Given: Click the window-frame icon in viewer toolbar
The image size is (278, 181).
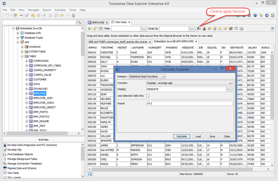Looking at the screenshot, I should coord(236,29).
